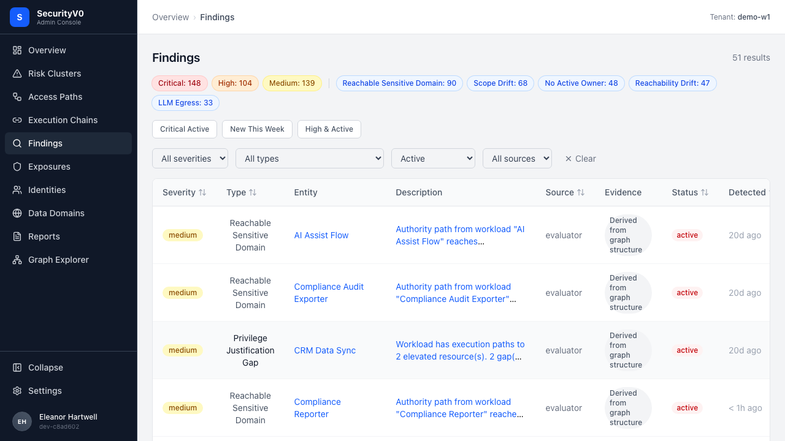Filter by Critical: 148 chip
This screenshot has height=441, width=785.
180,83
